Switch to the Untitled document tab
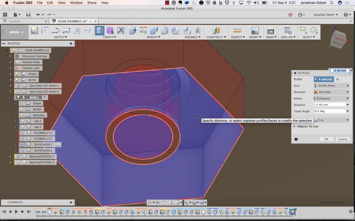The height and width of the screenshot is (221, 355). tap(14, 21)
